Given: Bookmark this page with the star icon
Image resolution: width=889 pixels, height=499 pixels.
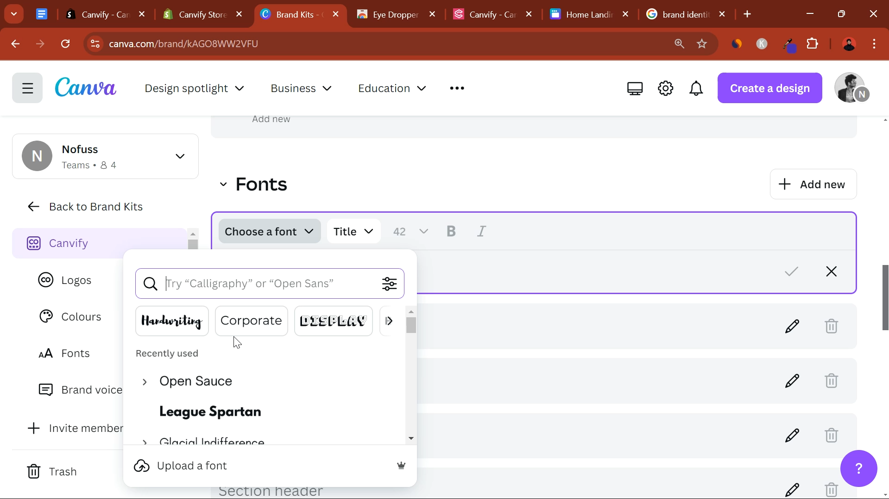Looking at the screenshot, I should tap(702, 44).
